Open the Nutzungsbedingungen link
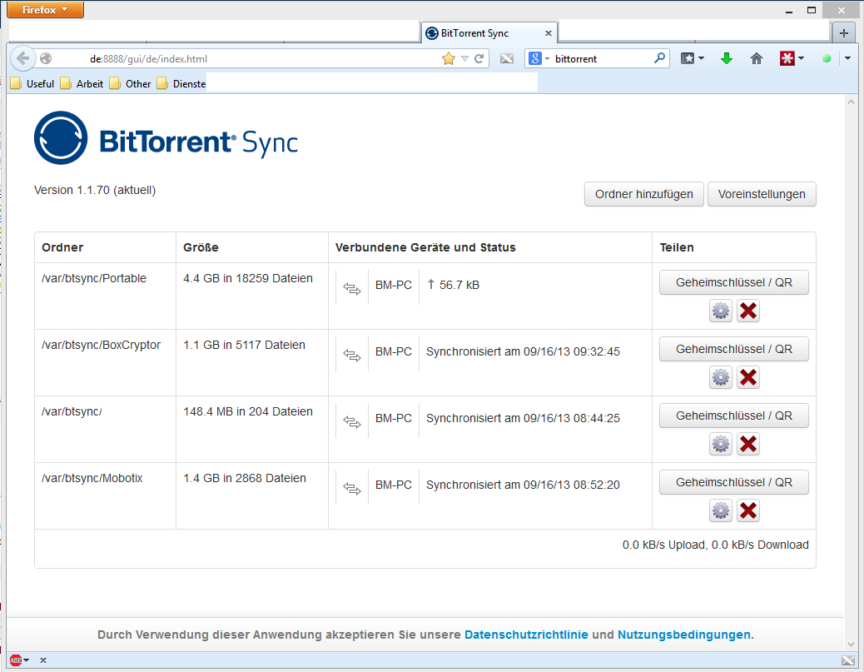Viewport: 864px width, 672px height. click(x=684, y=635)
